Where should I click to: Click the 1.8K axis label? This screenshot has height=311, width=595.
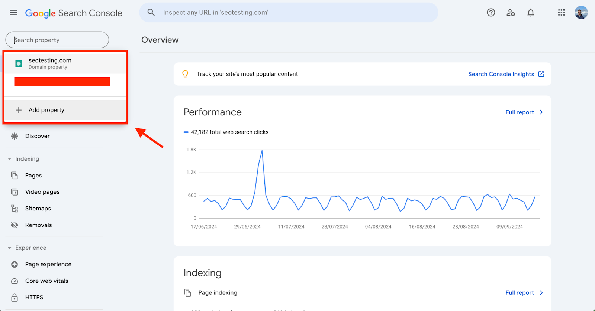(192, 150)
